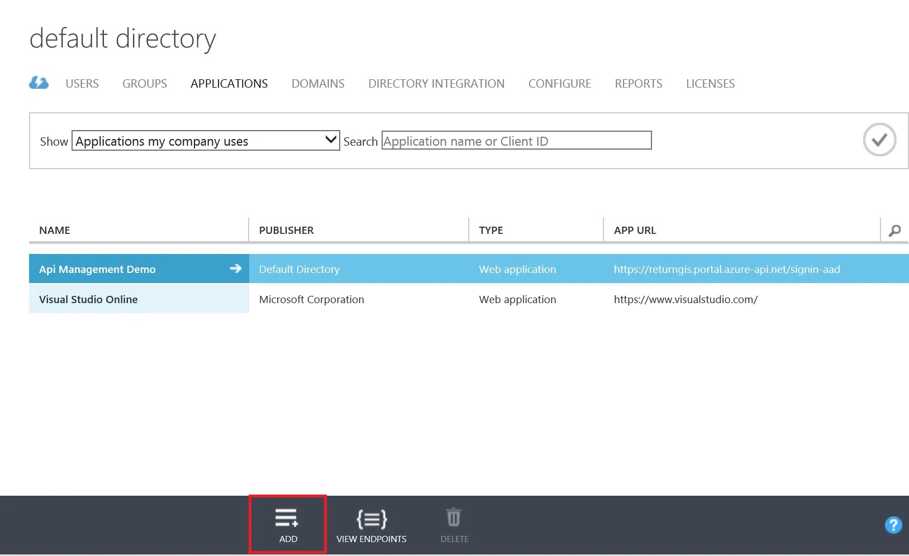Select the Api Management Demo application name

click(97, 269)
